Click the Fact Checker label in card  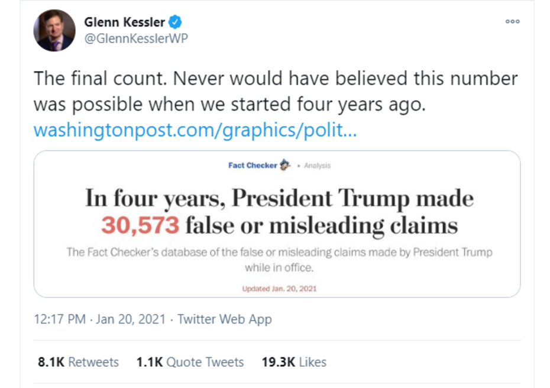pyautogui.click(x=253, y=166)
